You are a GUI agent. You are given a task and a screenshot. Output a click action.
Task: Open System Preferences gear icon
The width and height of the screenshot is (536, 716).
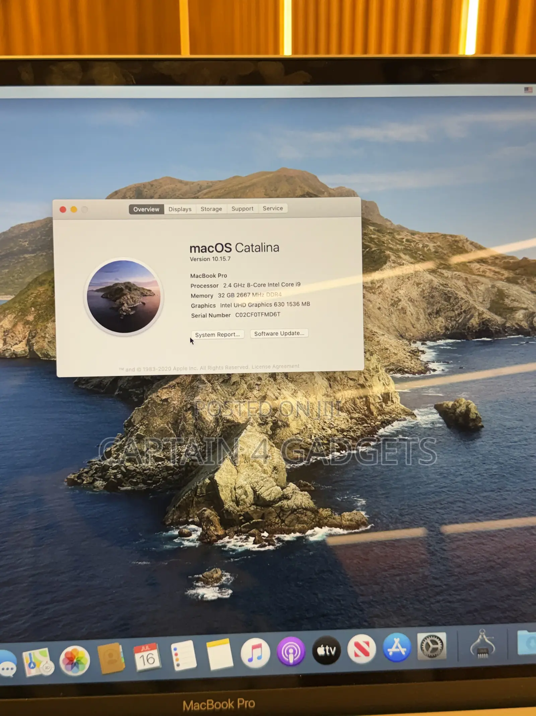click(x=432, y=646)
